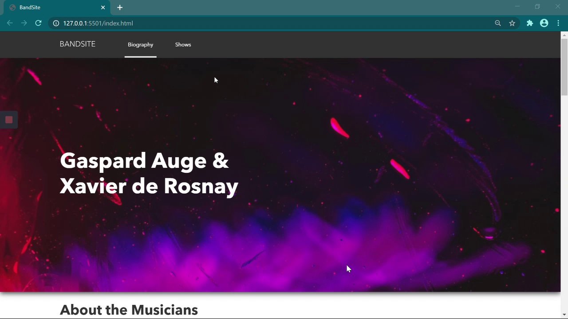Open the Chrome profile avatar

pyautogui.click(x=544, y=23)
